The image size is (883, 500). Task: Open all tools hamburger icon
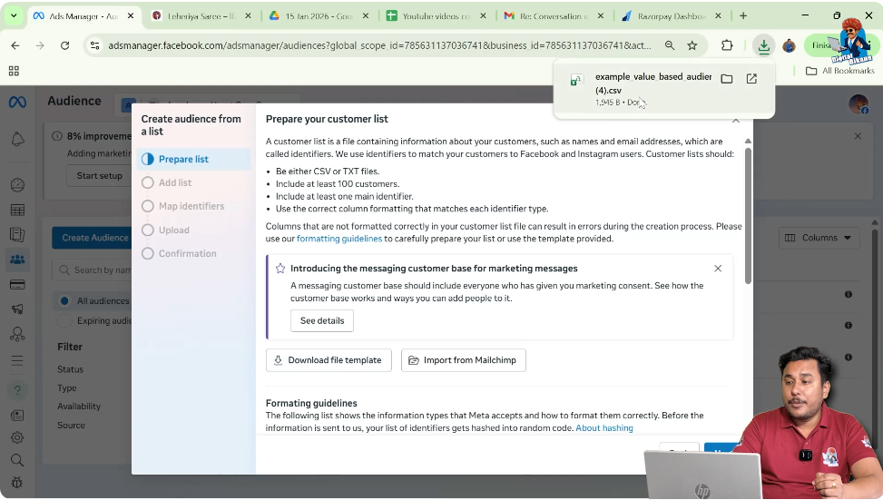point(17,360)
